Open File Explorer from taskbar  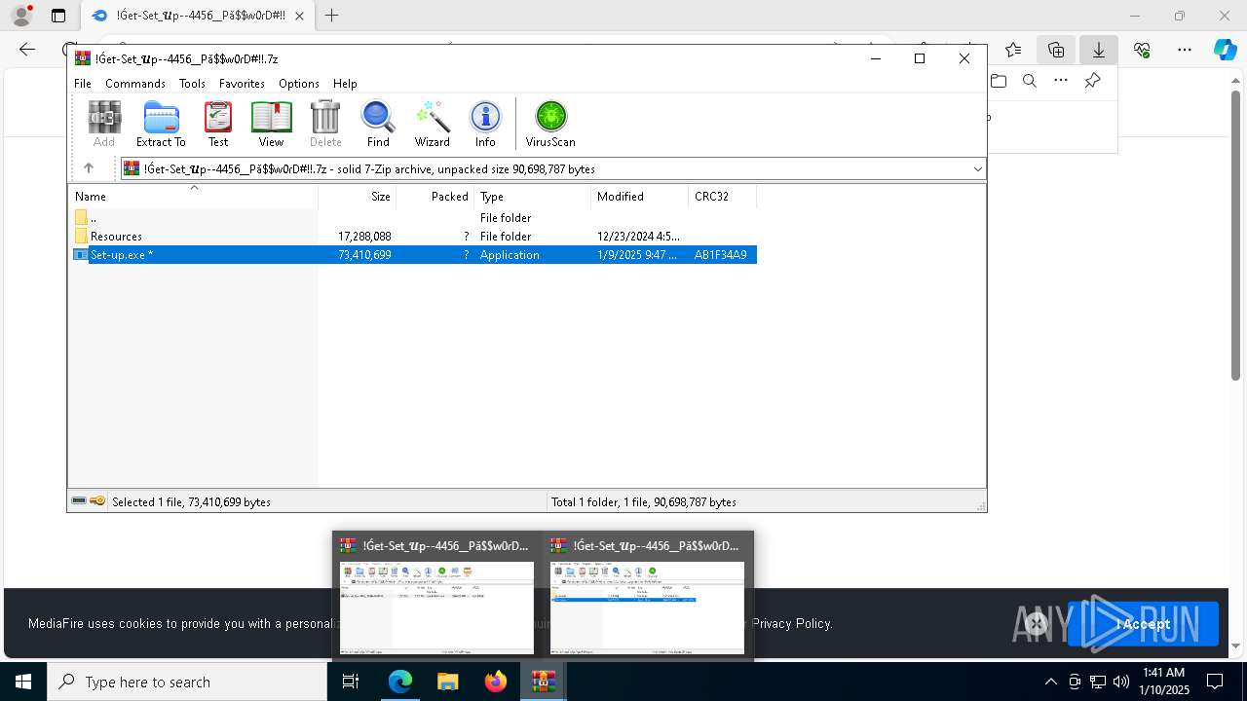coord(447,682)
